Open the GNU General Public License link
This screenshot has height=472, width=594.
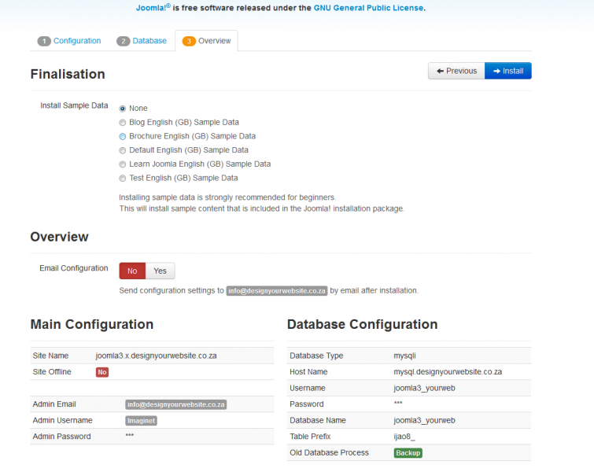pyautogui.click(x=369, y=8)
